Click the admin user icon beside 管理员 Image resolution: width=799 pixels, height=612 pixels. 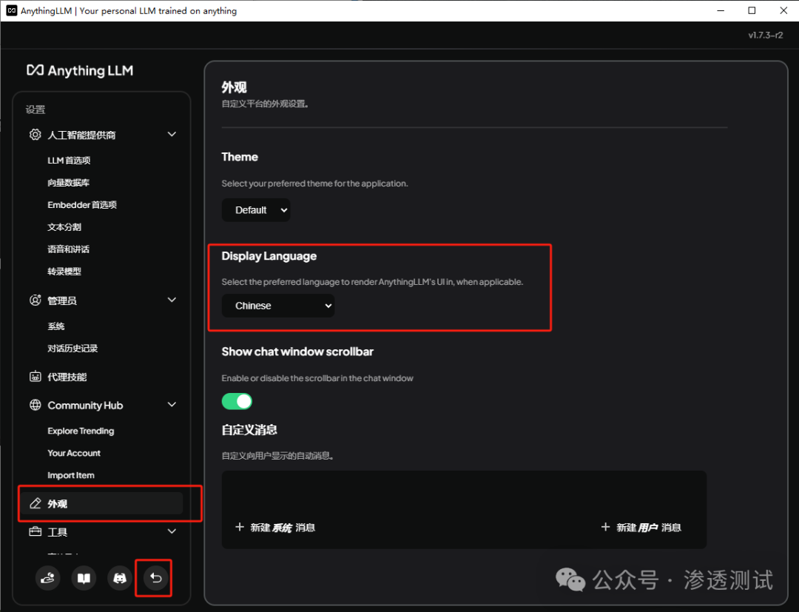(x=36, y=300)
